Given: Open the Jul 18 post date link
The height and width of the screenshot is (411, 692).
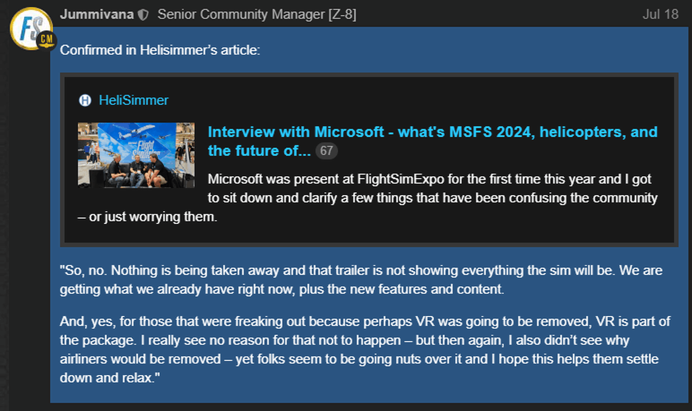Looking at the screenshot, I should [660, 14].
